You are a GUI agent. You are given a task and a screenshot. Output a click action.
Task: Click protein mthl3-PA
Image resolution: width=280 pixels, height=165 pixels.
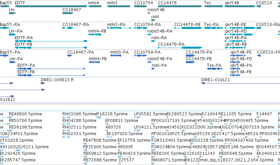coord(116,56)
